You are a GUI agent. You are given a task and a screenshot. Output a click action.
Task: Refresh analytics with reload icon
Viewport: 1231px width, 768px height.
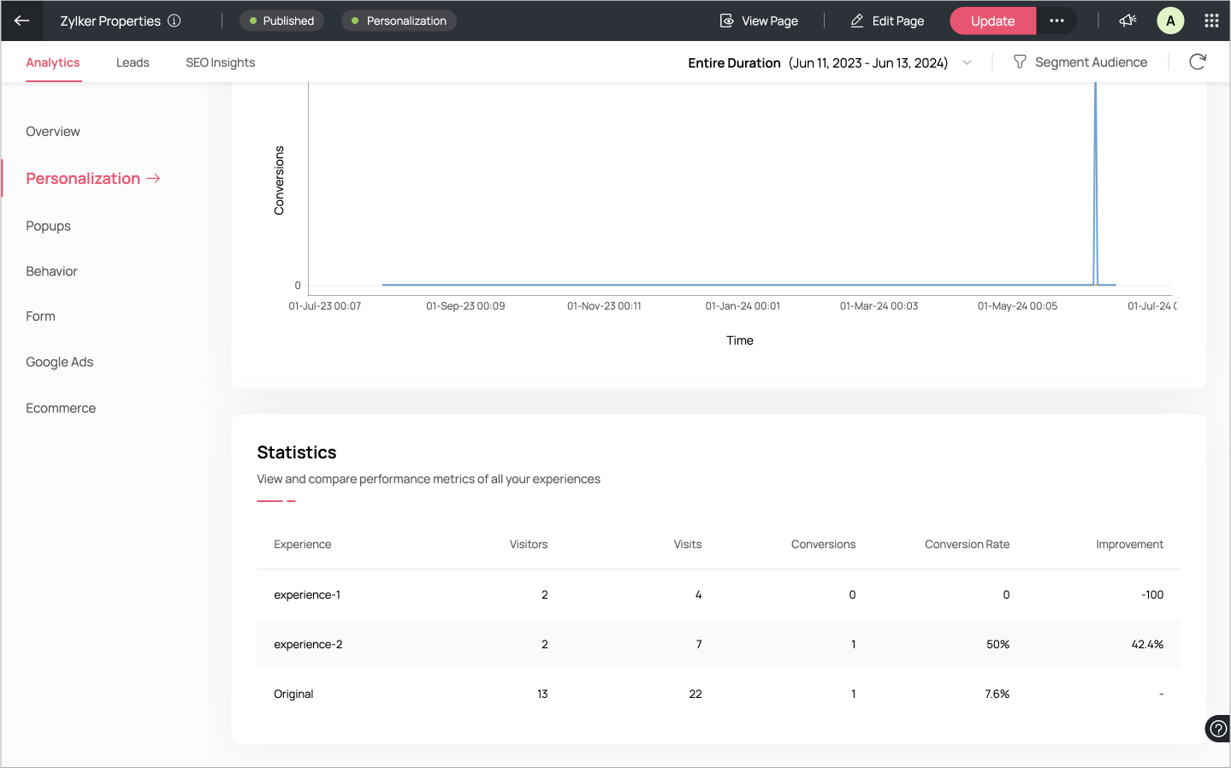click(x=1198, y=62)
